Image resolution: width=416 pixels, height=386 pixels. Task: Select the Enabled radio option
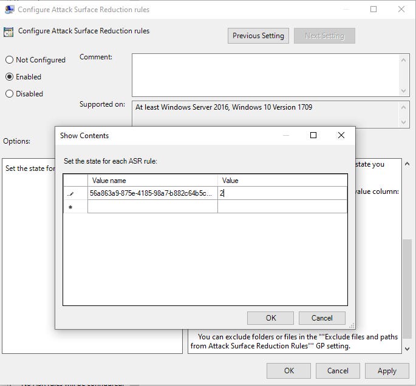tap(10, 77)
